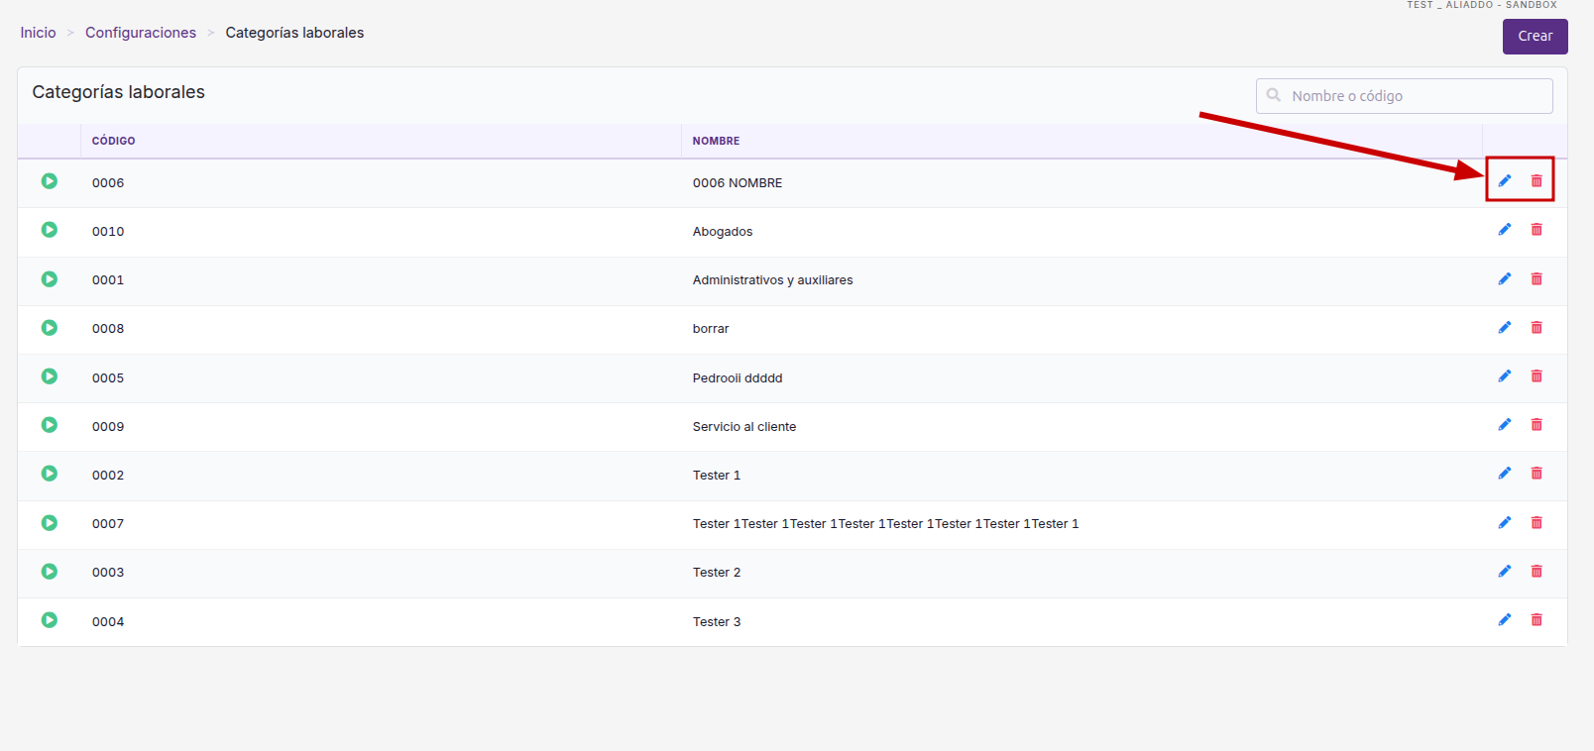
Task: Select the Tester 1 row with code 0002
Action: pyautogui.click(x=792, y=476)
